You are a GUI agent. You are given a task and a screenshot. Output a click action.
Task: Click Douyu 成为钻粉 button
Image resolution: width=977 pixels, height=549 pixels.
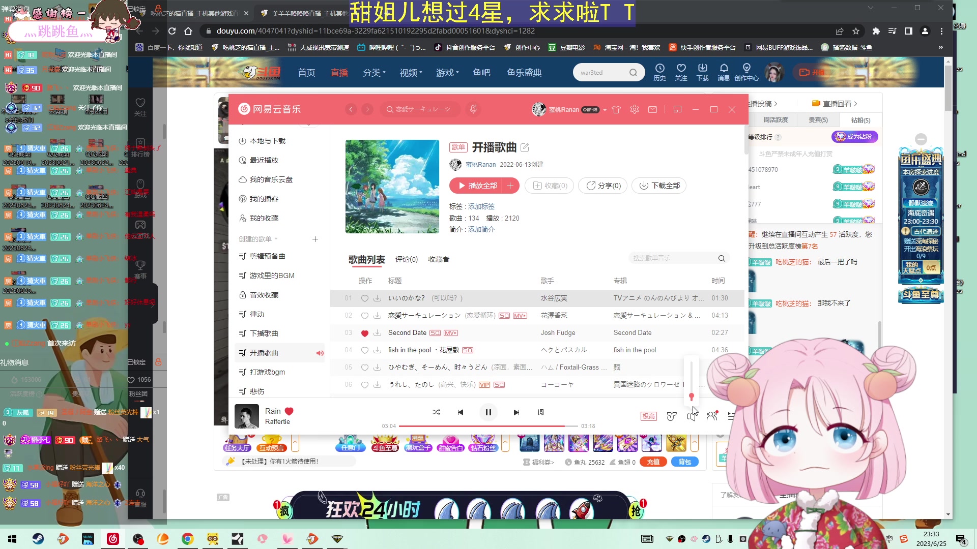(x=855, y=137)
